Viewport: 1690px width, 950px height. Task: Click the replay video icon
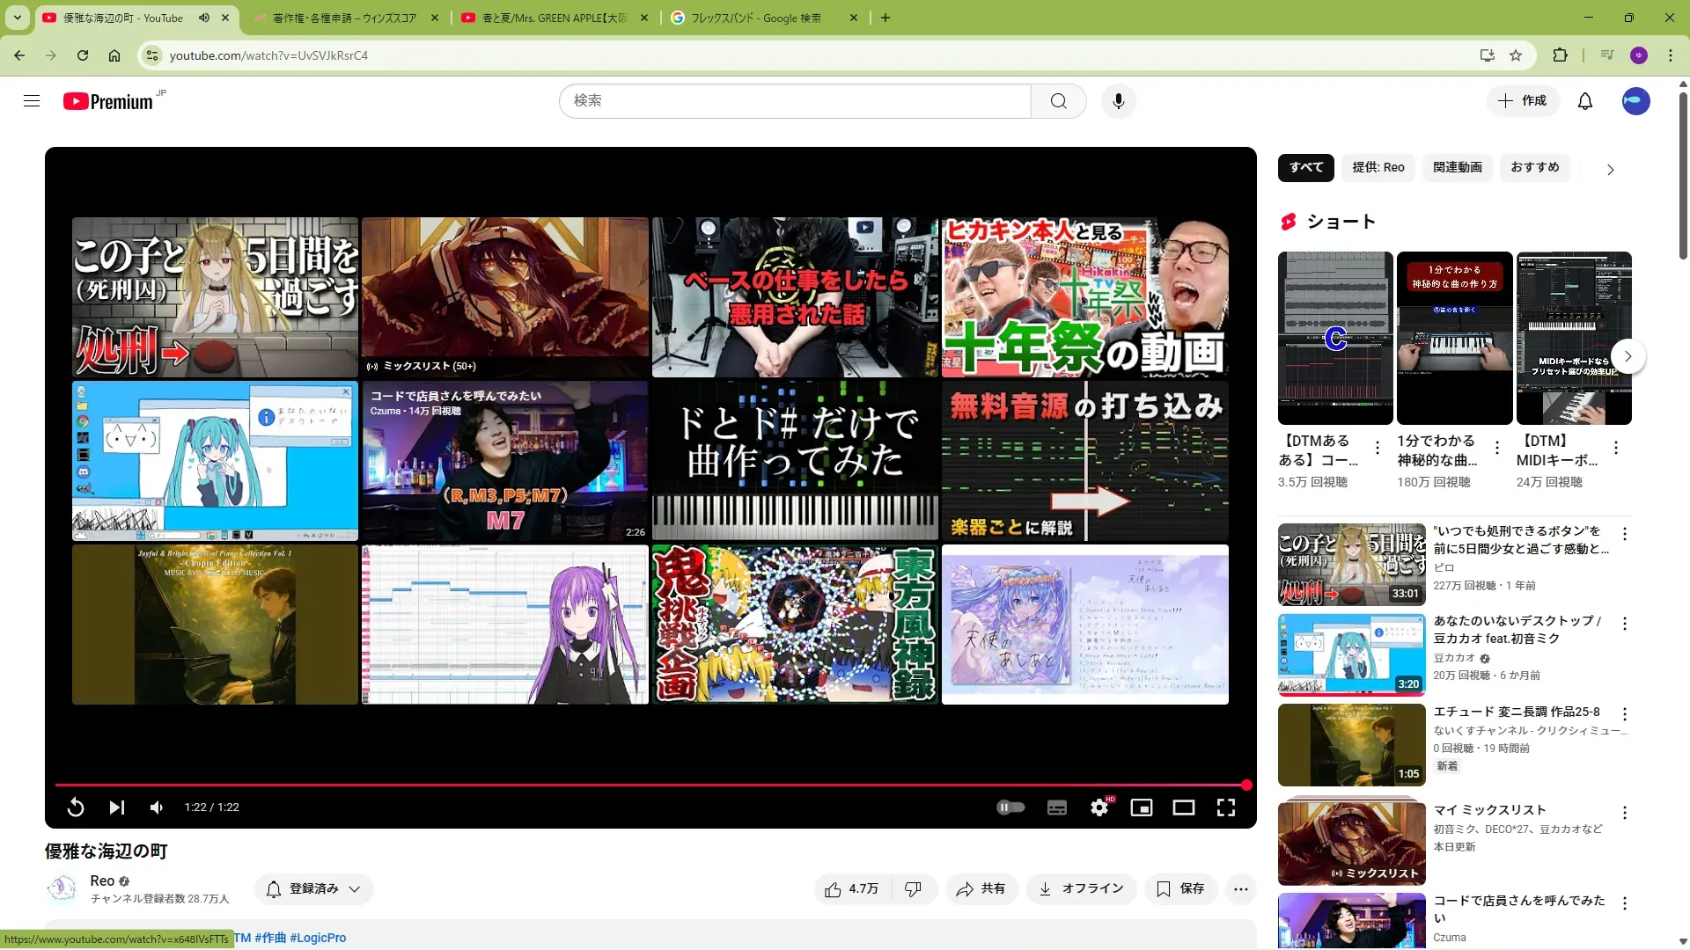(76, 807)
